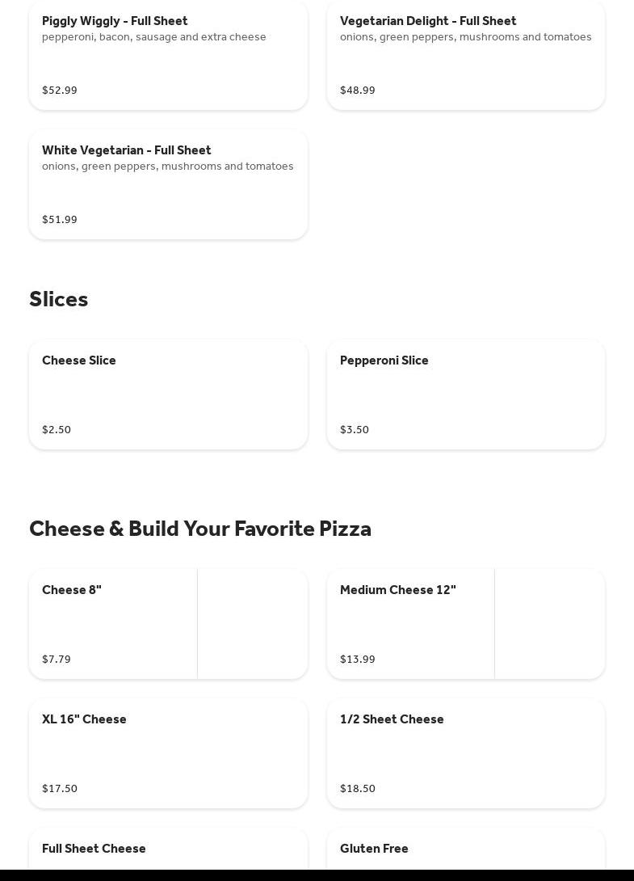Click the $18.50 price label
634x881 pixels.
pyautogui.click(x=358, y=789)
